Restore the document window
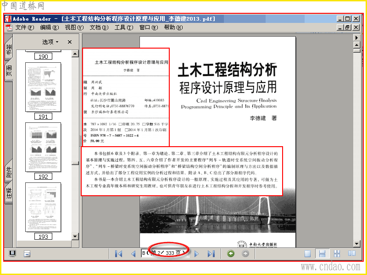Image resolution: width=367 pixels, height=275 pixels. click(x=348, y=27)
